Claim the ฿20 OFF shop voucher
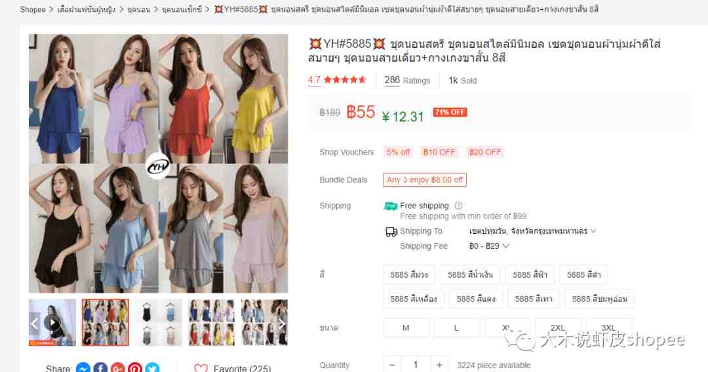The height and width of the screenshot is (372, 708). click(x=485, y=152)
